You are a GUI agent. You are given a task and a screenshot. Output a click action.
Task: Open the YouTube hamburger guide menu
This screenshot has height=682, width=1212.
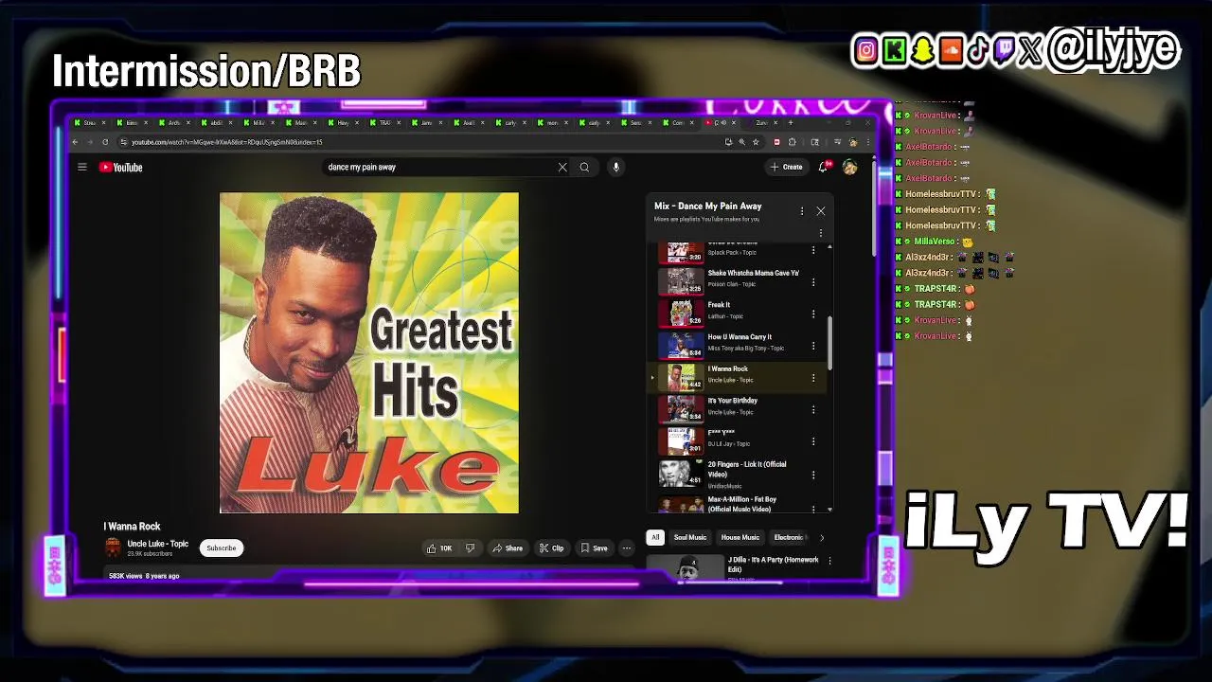click(82, 167)
